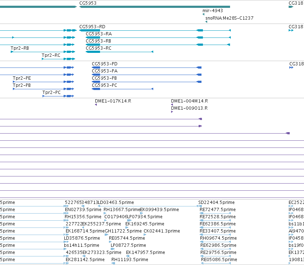
Task: Click the 426535 EST label
Action: coord(74,252)
